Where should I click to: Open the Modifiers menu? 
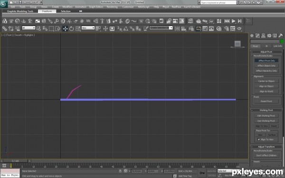[67, 7]
